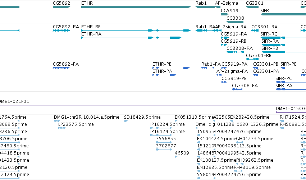Select the CG5892 gene label

click(61, 3)
